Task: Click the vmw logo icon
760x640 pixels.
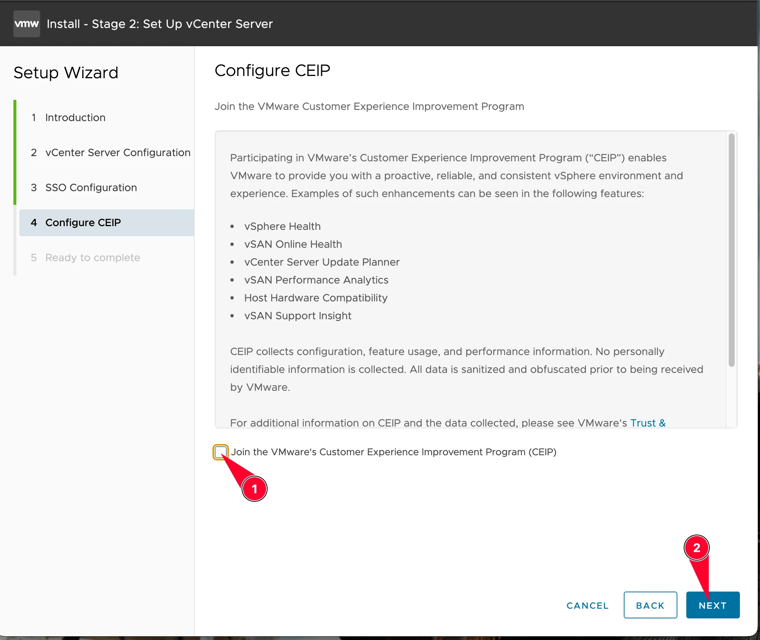Action: click(26, 24)
